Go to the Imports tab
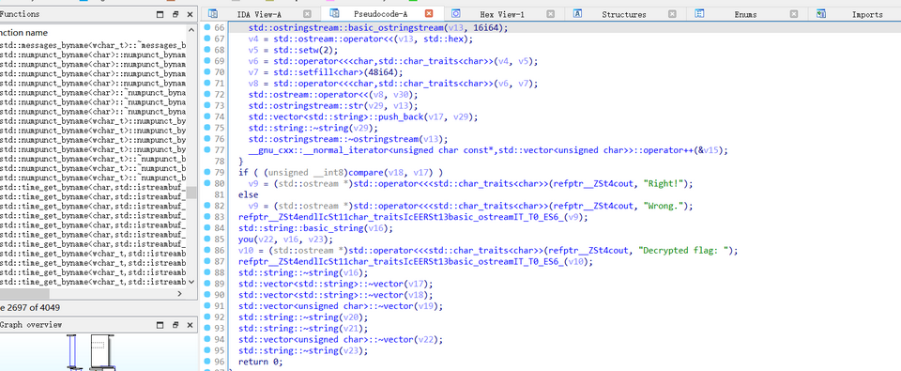 867,14
